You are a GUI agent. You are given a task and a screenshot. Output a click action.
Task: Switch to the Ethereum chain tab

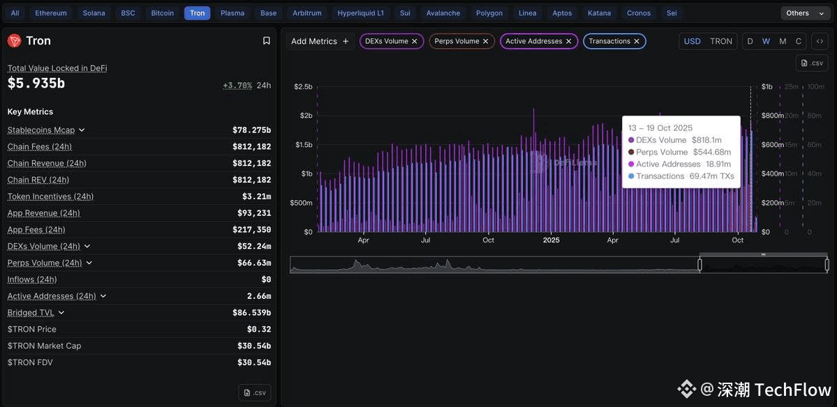click(51, 13)
